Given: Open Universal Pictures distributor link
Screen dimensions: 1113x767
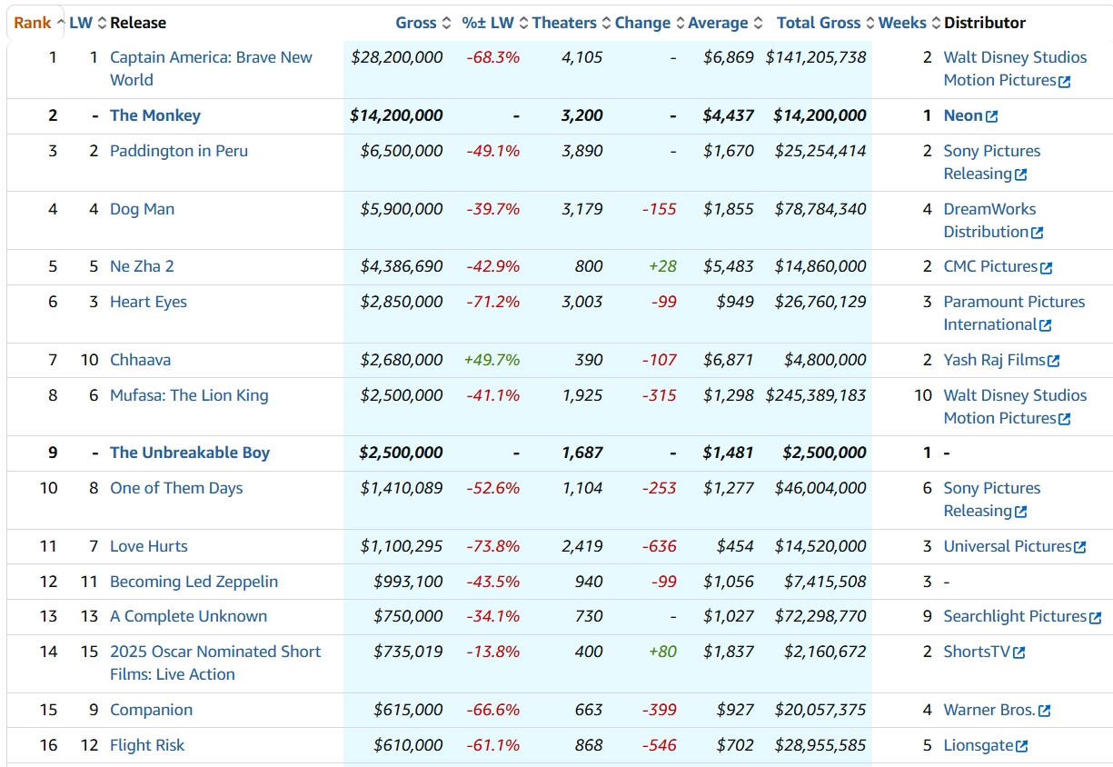Looking at the screenshot, I should pyautogui.click(x=1008, y=546).
